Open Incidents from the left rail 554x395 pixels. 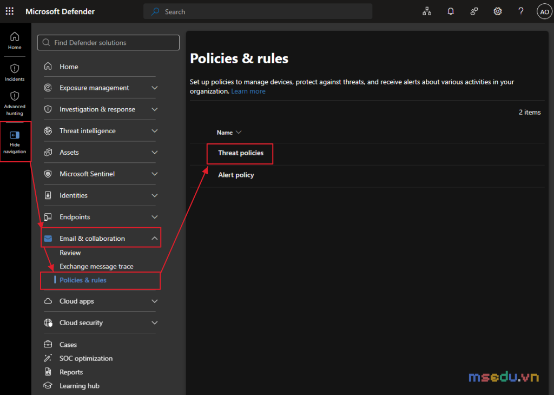(15, 73)
